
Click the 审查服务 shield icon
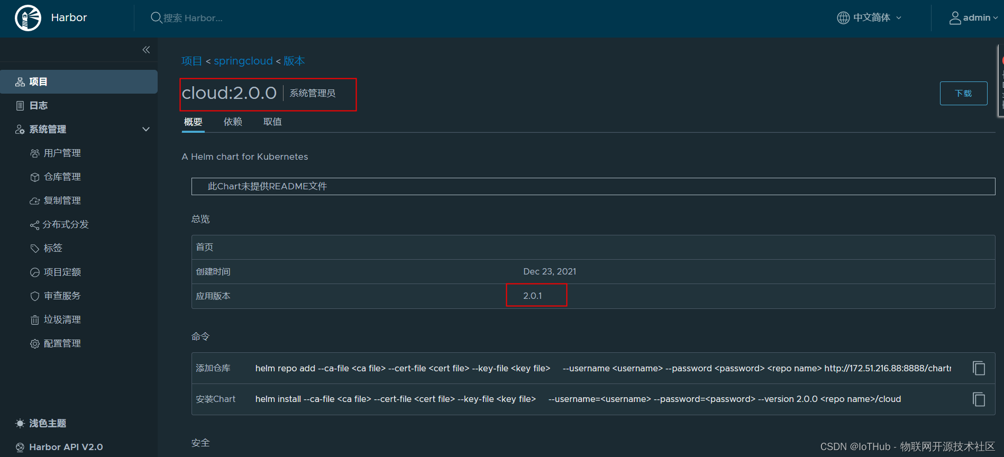coord(35,296)
